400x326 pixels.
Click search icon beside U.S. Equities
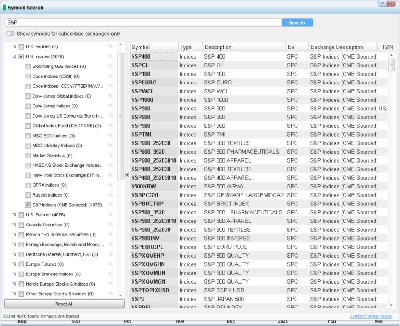[x=111, y=47]
